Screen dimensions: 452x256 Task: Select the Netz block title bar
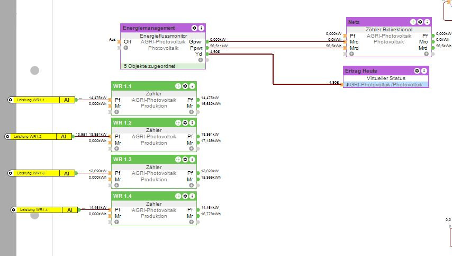click(x=389, y=22)
